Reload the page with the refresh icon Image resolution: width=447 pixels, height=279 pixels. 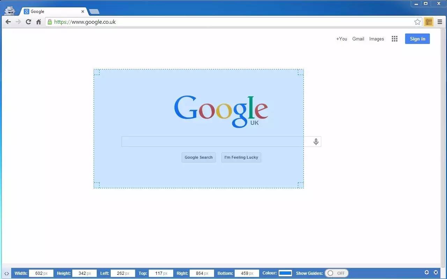29,22
